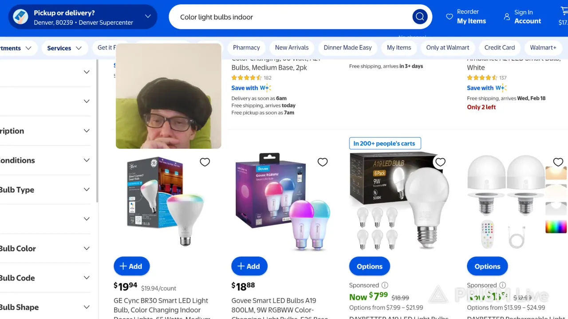Select the Pharmacy tab
The image size is (568, 319).
pos(246,47)
